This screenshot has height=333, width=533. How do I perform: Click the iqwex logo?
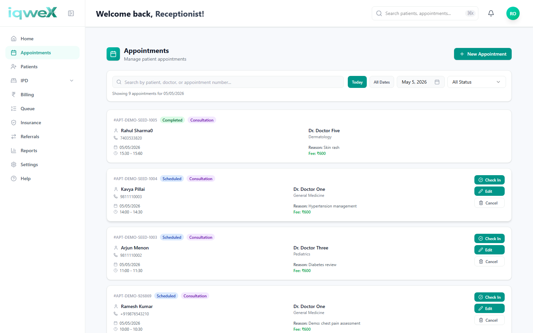tap(33, 13)
